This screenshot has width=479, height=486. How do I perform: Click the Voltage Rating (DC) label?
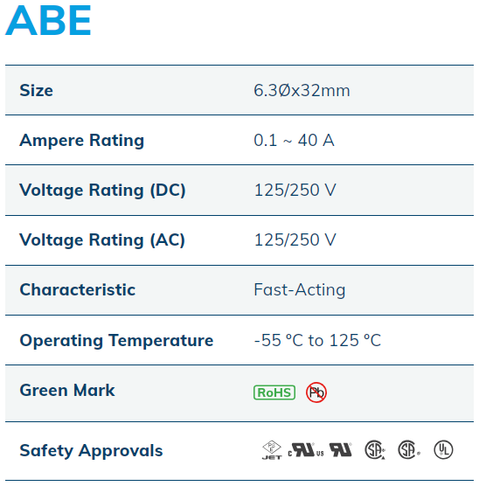click(x=102, y=190)
